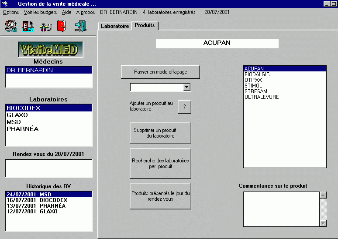Image resolution: width=338 pixels, height=239 pixels.
Task: Open the Aide menu
Action: 67,12
